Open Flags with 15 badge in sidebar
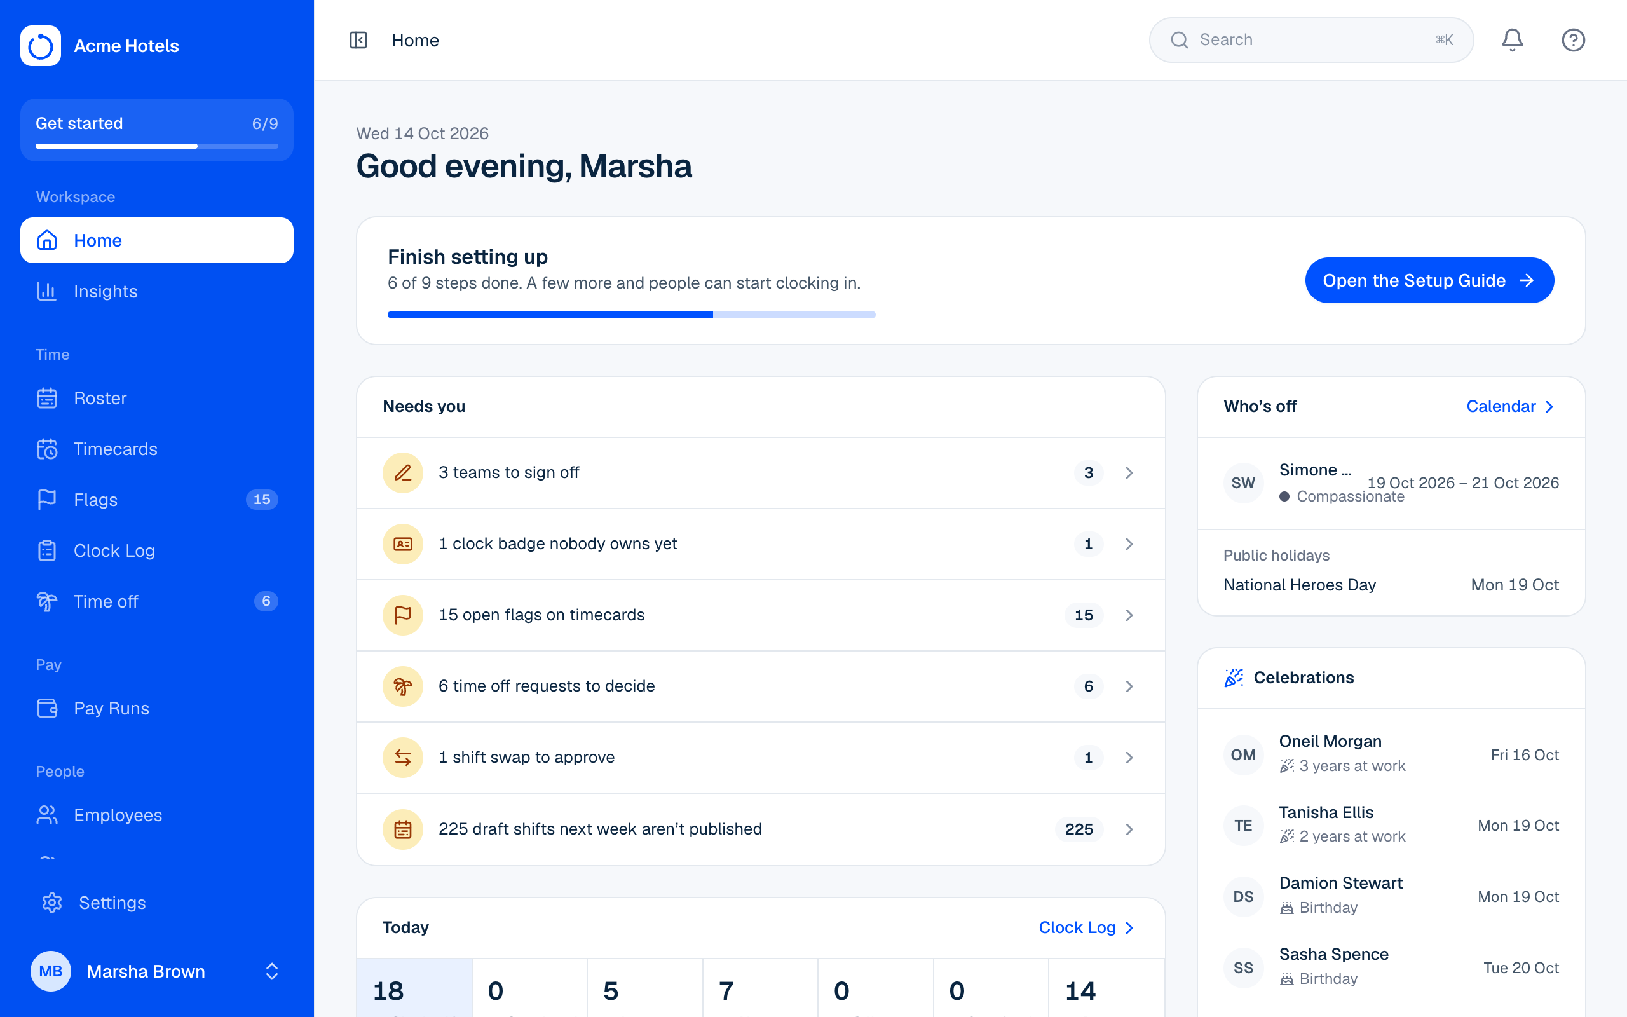 (x=156, y=500)
